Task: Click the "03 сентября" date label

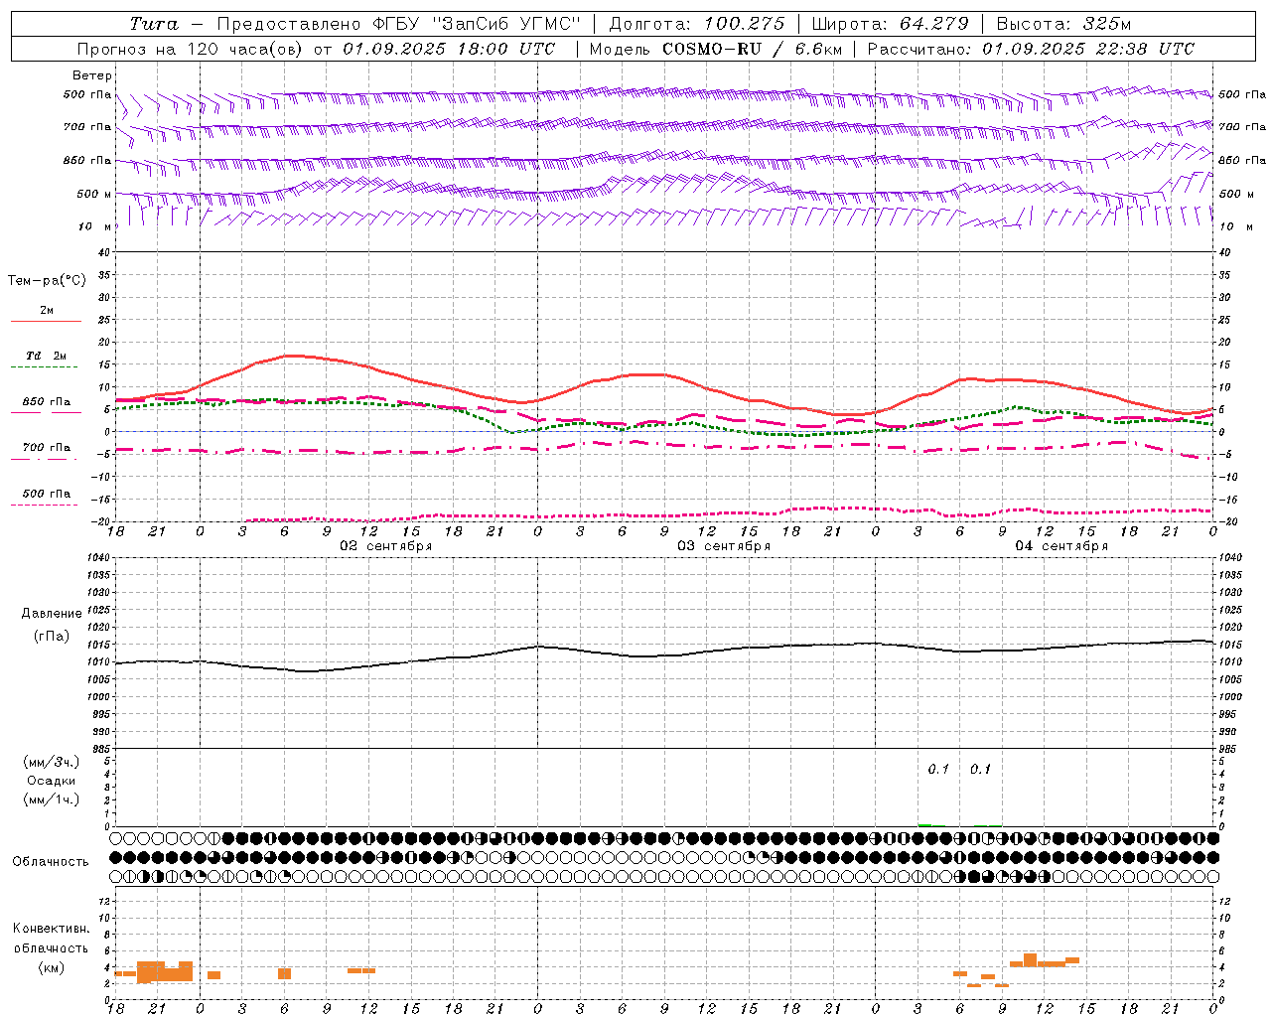Action: coord(724,546)
